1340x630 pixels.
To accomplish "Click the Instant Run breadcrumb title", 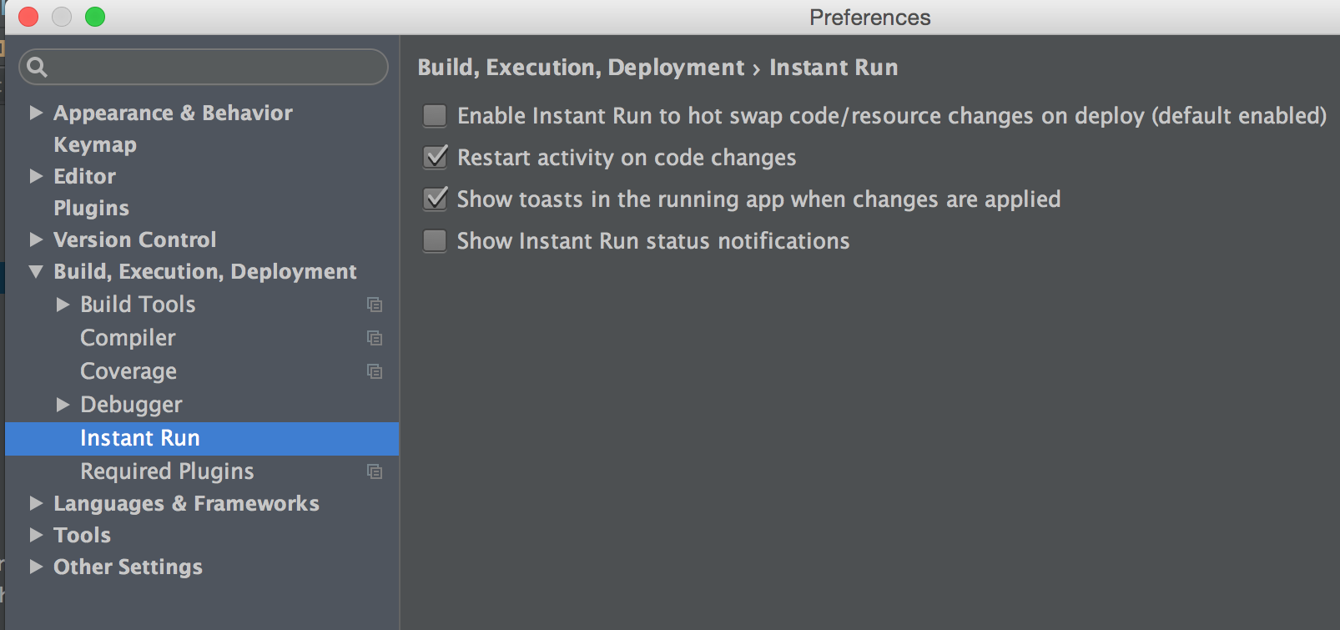I will 834,68.
